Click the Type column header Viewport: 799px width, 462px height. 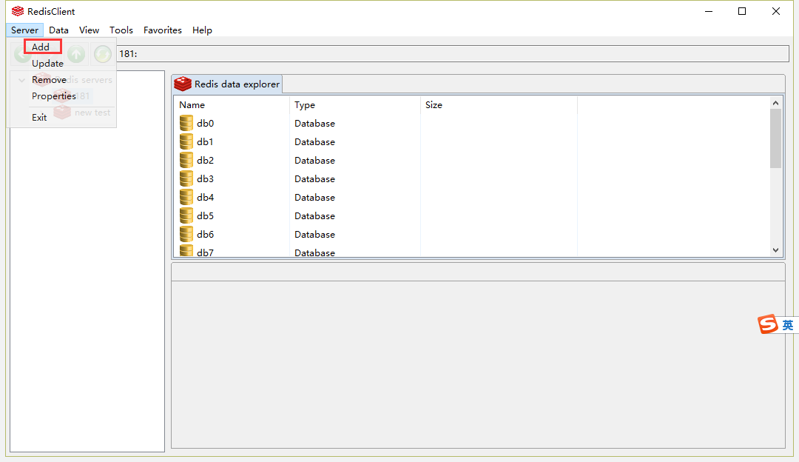point(355,105)
